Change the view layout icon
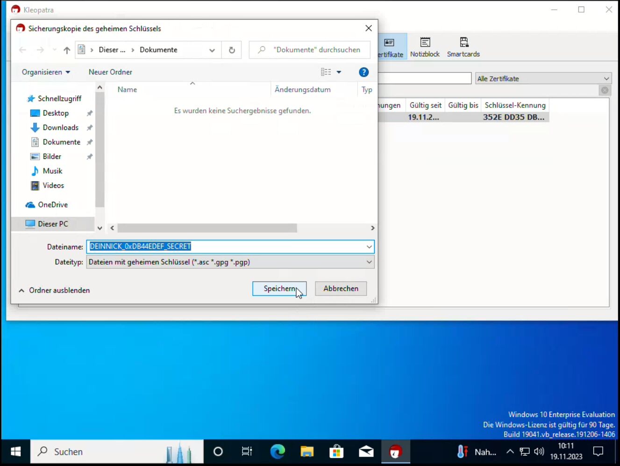 (x=326, y=72)
